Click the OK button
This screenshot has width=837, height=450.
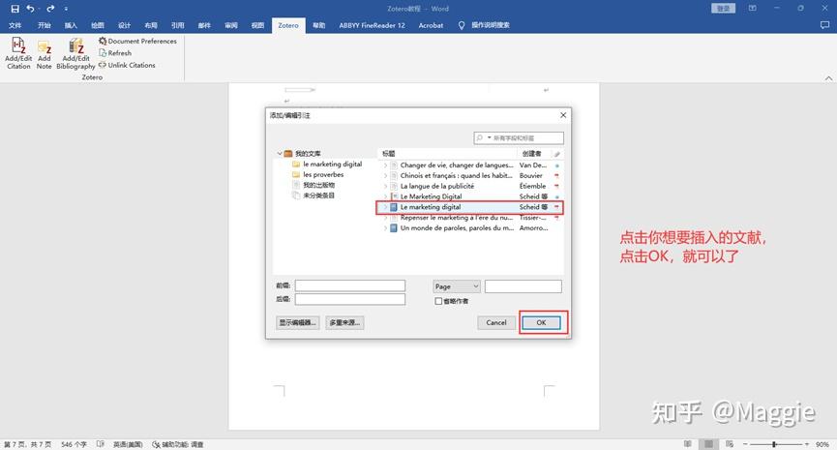click(541, 322)
